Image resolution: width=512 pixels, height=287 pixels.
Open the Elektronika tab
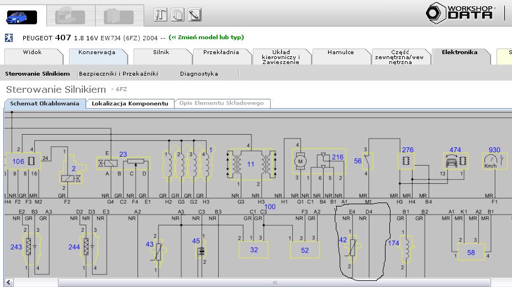coord(461,56)
